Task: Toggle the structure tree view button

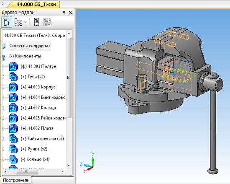Action: point(7,22)
